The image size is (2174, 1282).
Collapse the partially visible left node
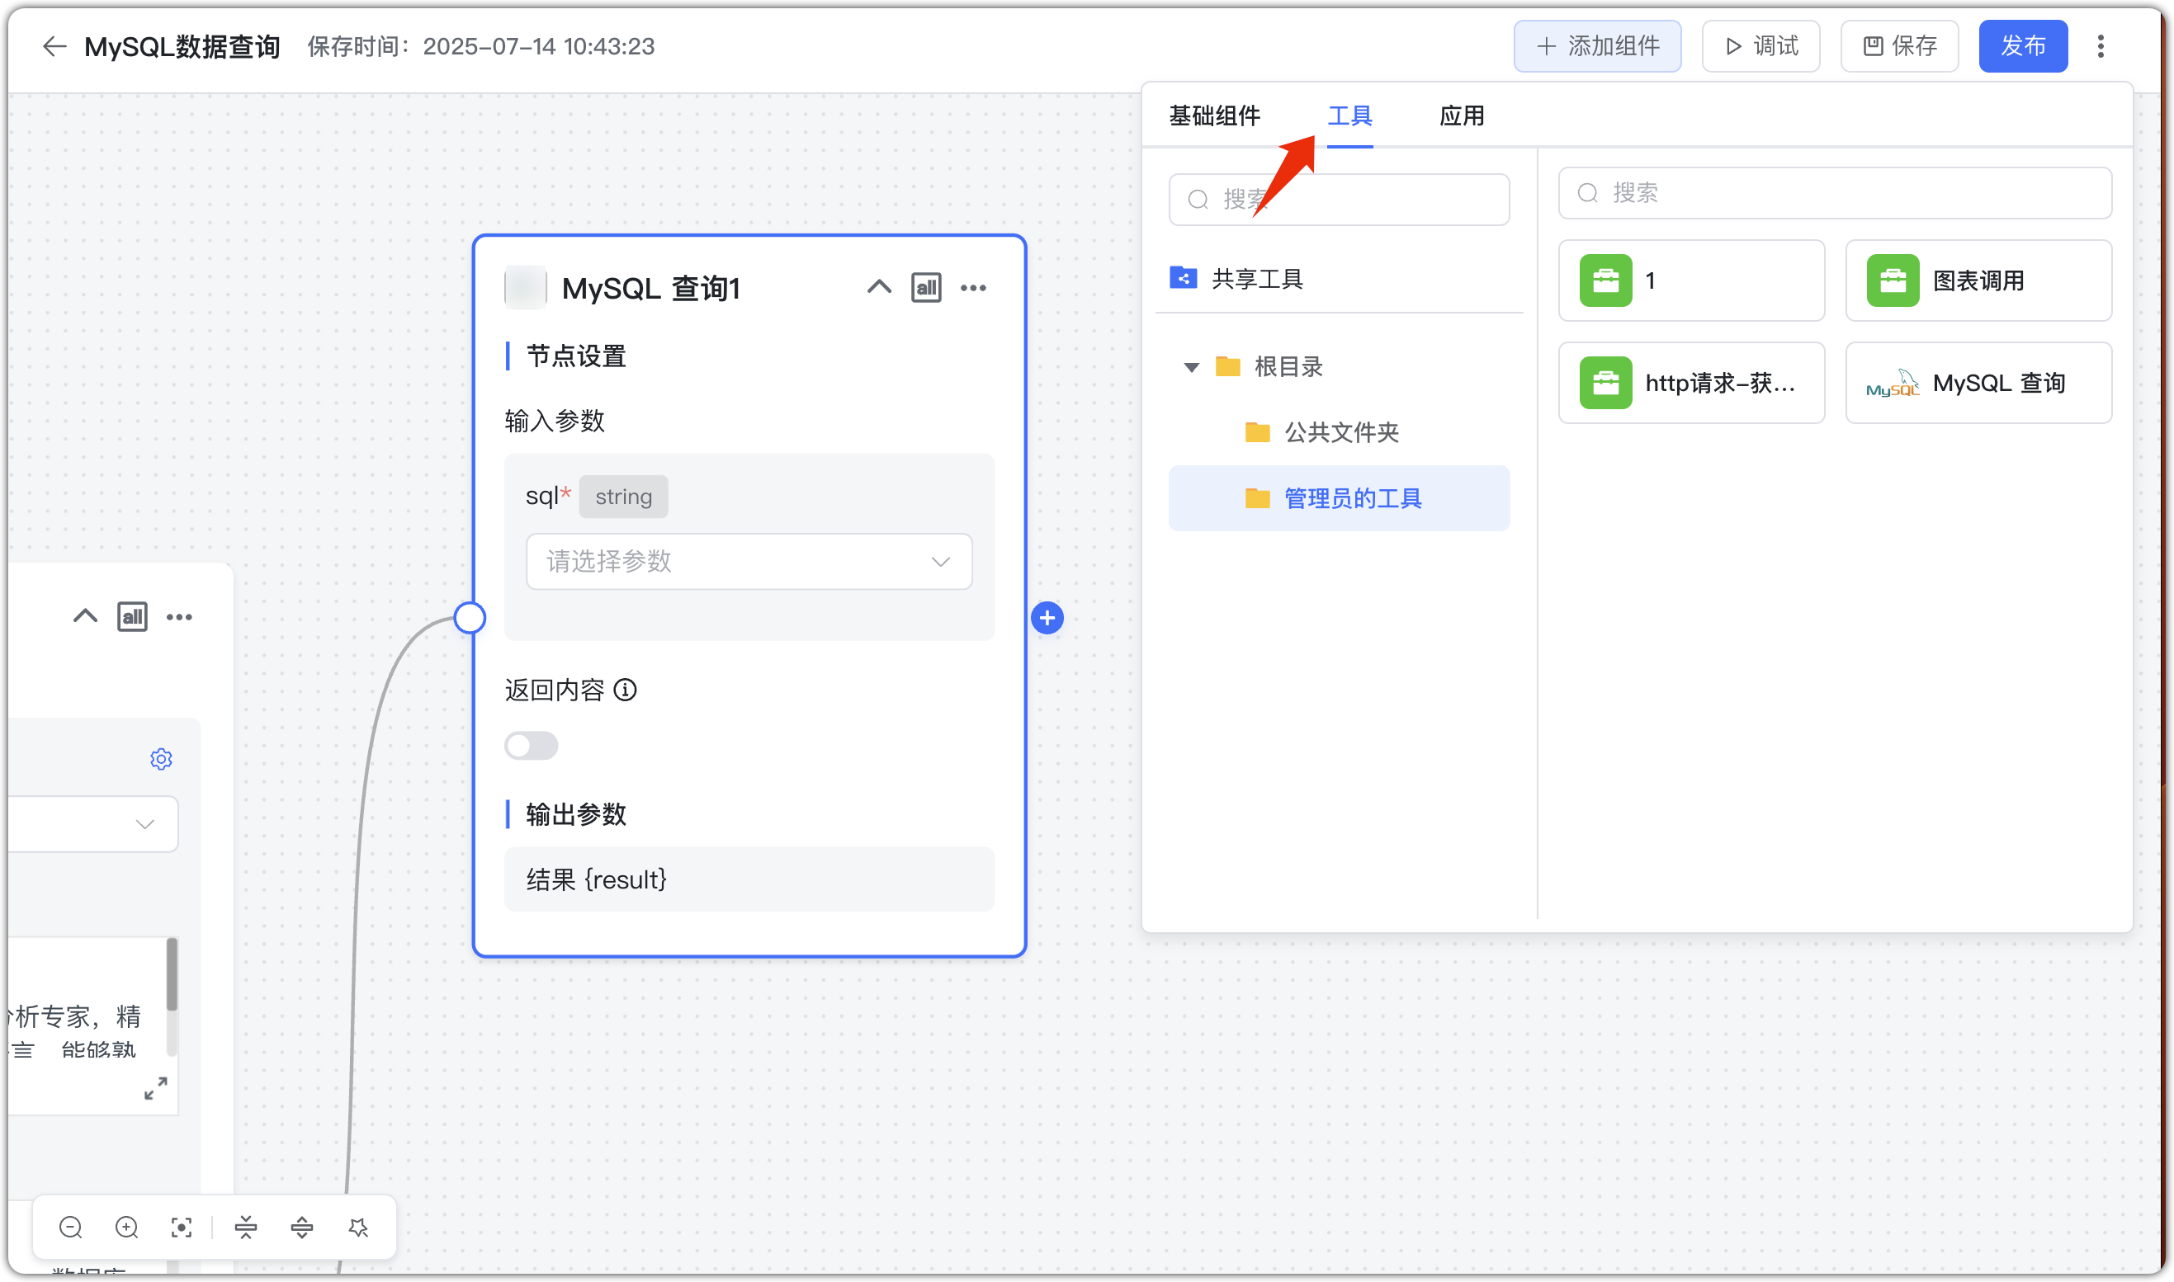[86, 616]
